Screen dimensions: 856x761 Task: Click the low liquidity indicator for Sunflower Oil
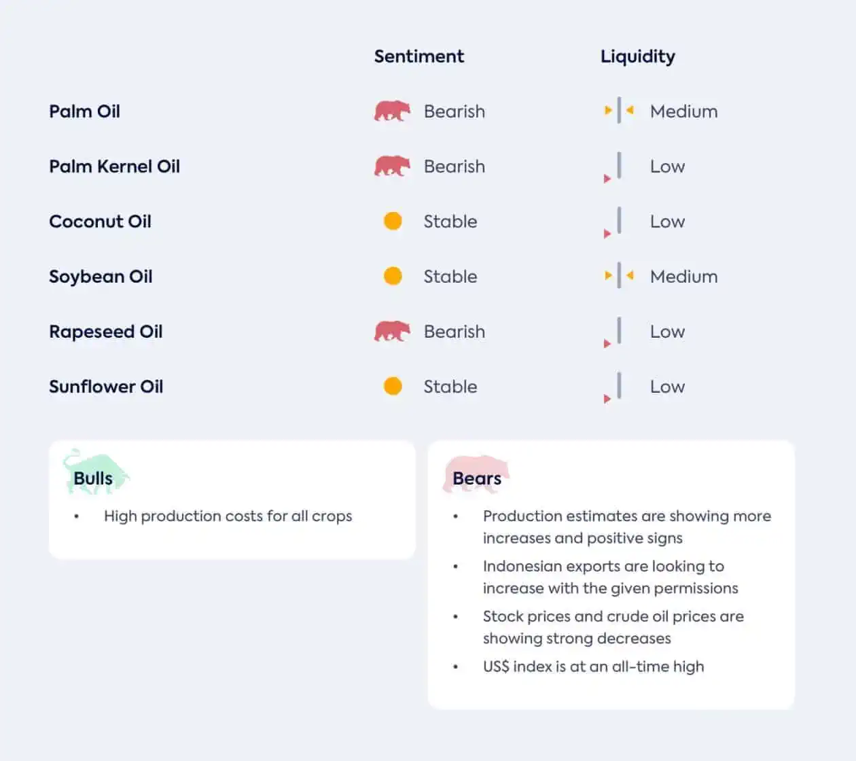[x=613, y=388]
